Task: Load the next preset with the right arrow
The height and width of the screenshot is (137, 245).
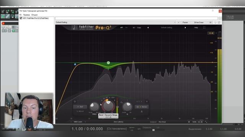Action: tap(185, 28)
